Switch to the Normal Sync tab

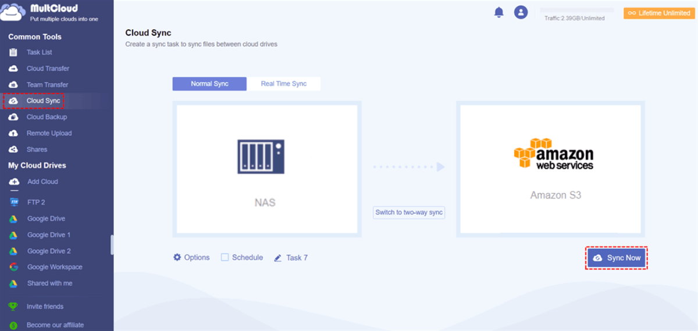pos(209,84)
